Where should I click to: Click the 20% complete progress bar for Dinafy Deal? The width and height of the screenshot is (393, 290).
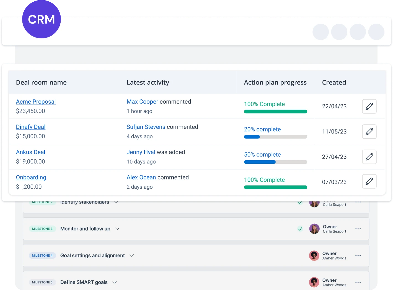pos(275,136)
